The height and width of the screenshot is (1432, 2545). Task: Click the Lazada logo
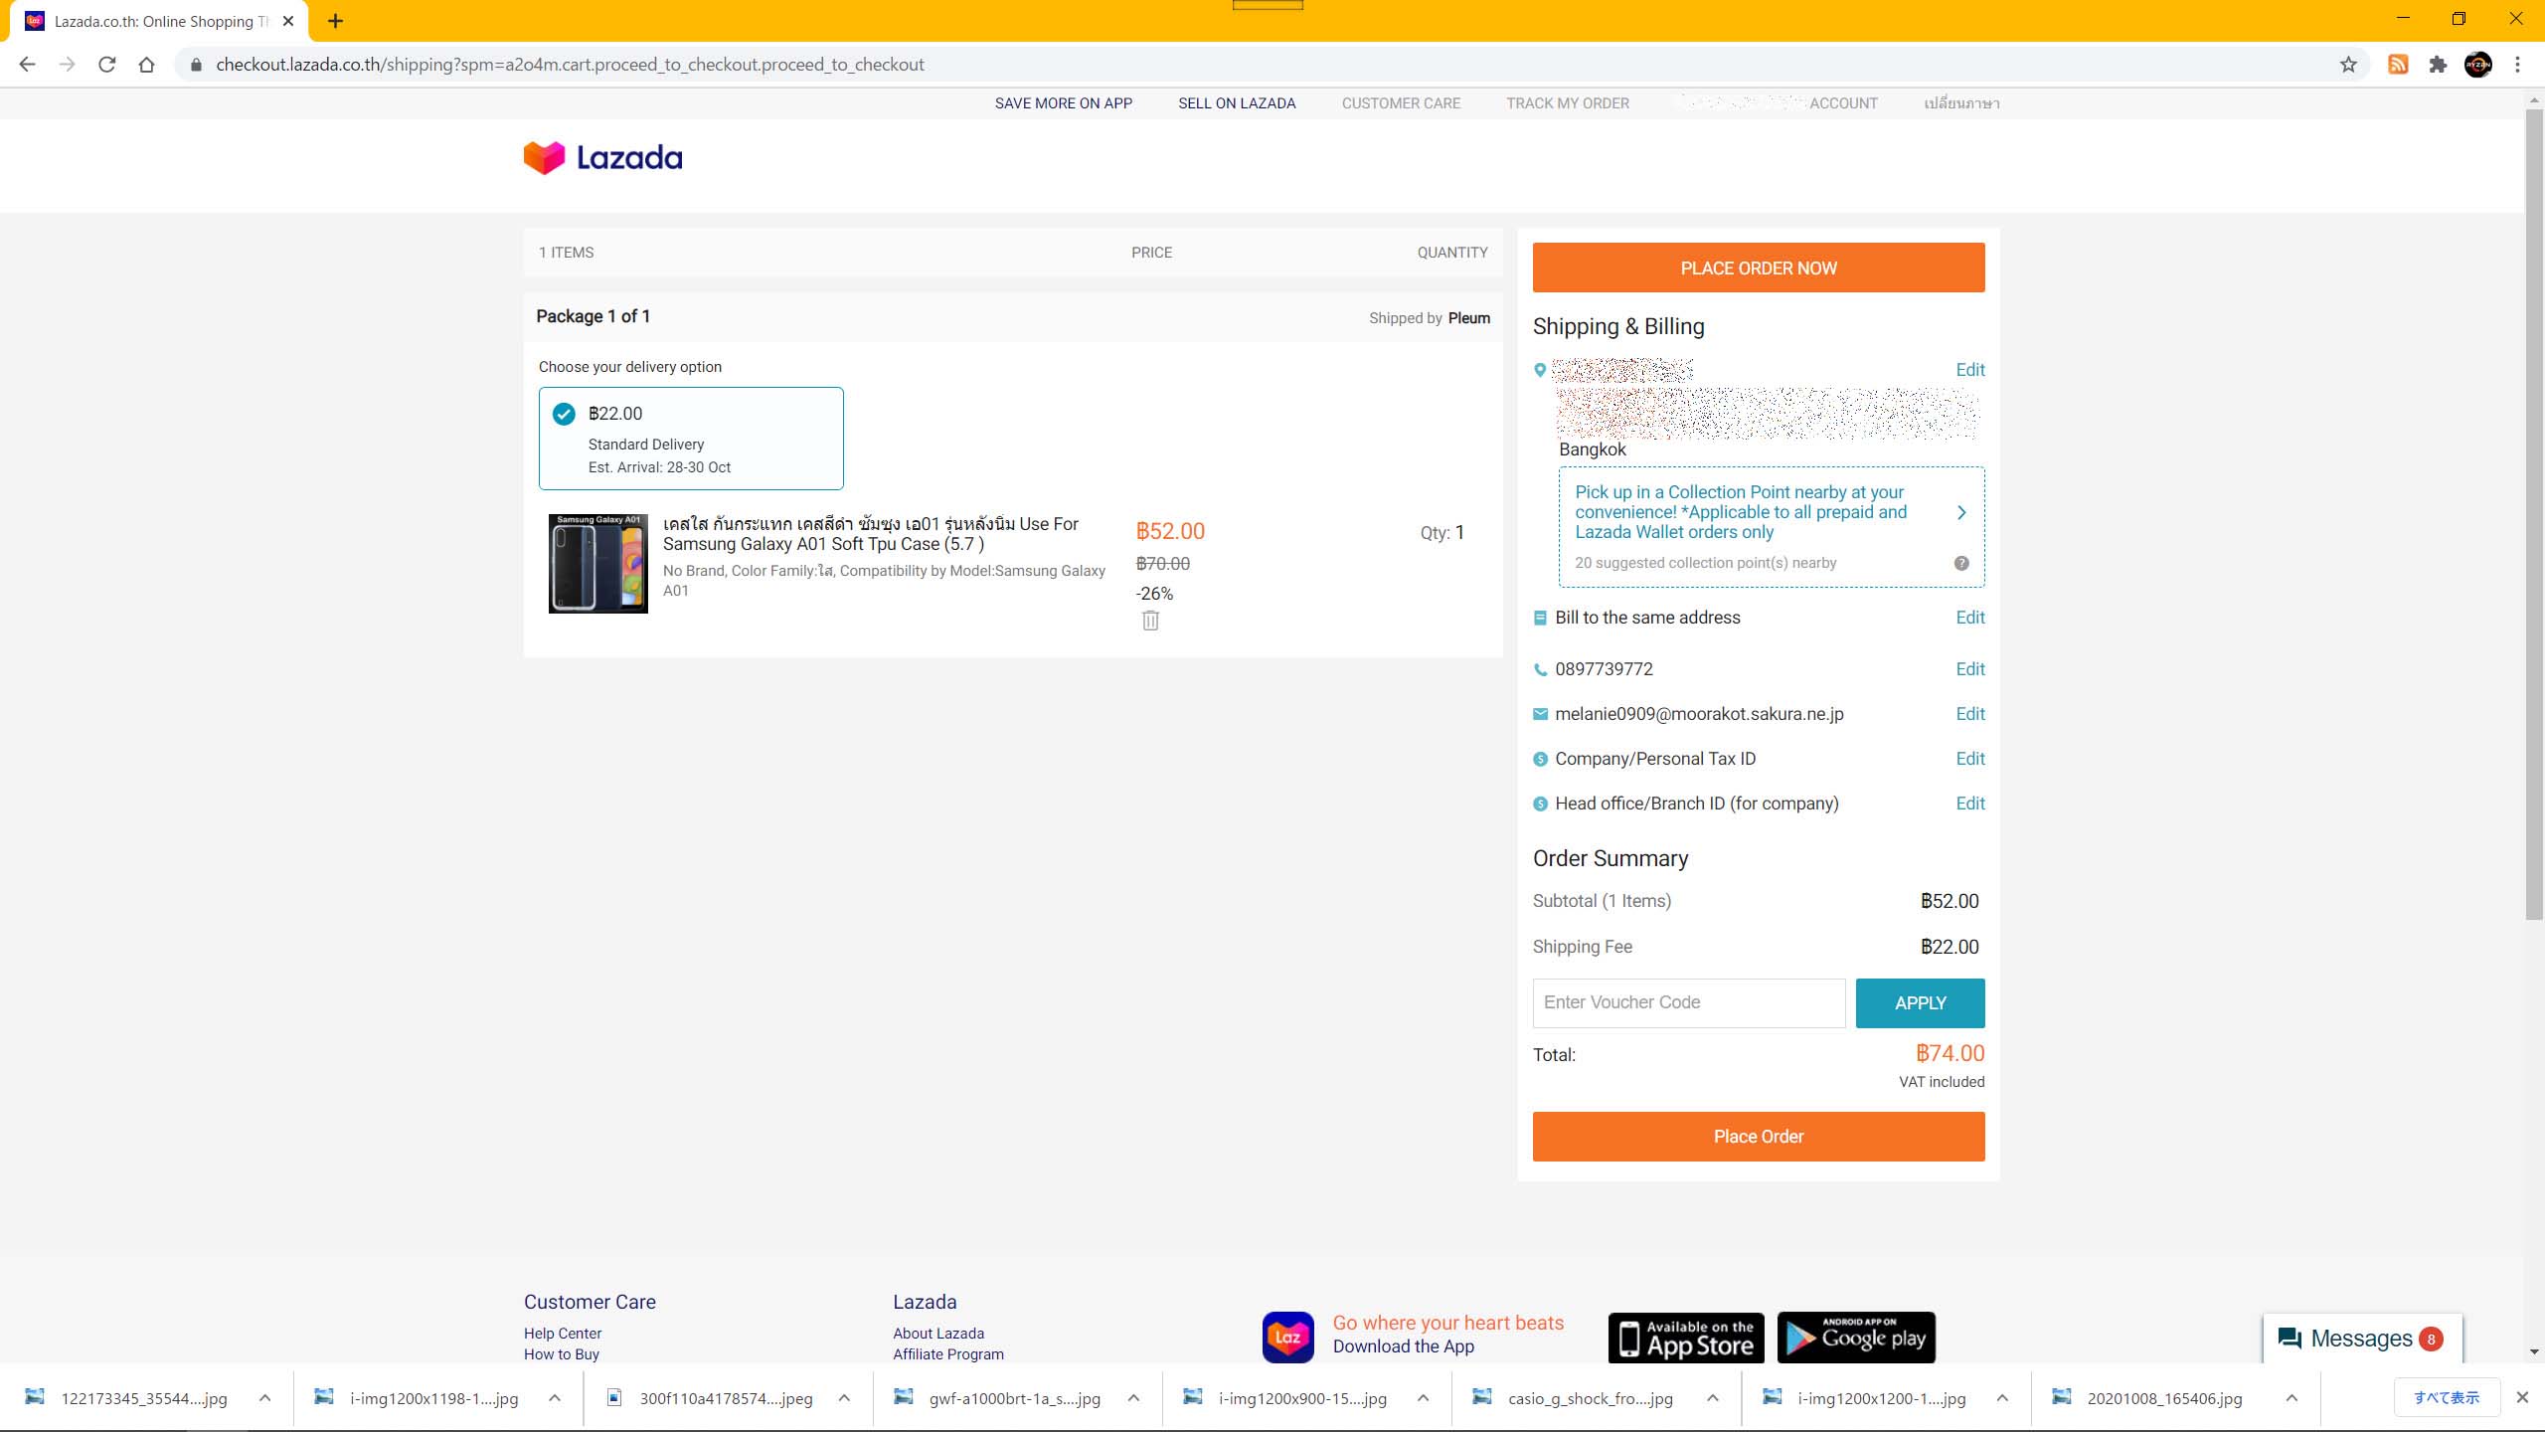pos(602,157)
